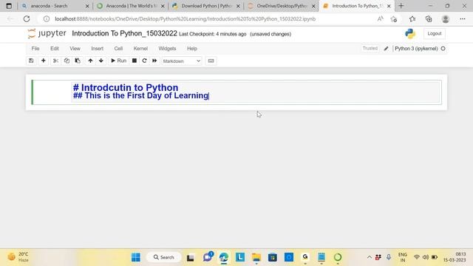
Task: Paste cells below icon
Action: tap(78, 61)
